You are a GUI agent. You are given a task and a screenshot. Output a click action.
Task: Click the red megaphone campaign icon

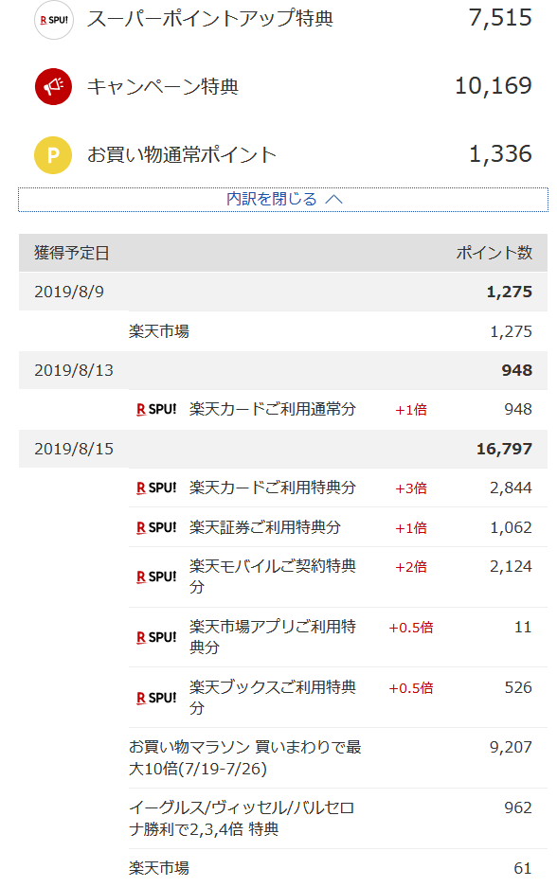click(x=53, y=86)
